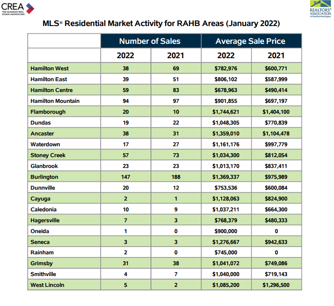
Task: Select the Stoney Creek row label
Action: (x=48, y=155)
